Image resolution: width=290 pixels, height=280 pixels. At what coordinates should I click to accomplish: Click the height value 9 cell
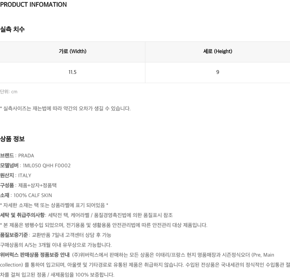coord(217,72)
